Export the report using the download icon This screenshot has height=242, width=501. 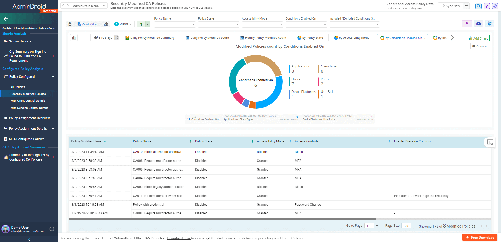(467, 23)
